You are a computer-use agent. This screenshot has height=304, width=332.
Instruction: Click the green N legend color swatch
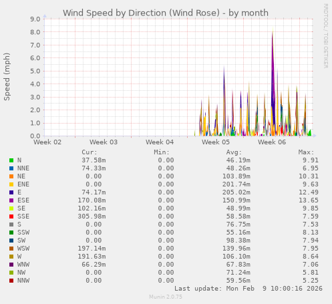click(11, 160)
